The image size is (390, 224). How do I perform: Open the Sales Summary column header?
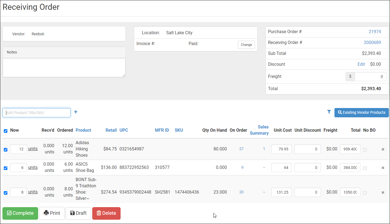(259, 130)
